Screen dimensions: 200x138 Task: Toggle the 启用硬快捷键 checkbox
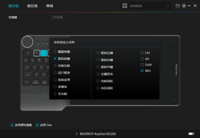12,125
